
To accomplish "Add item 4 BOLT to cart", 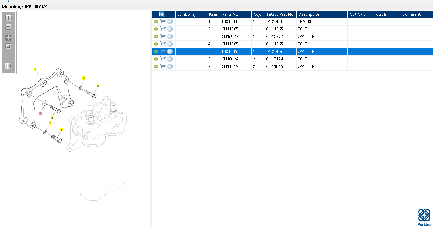I will (163, 44).
